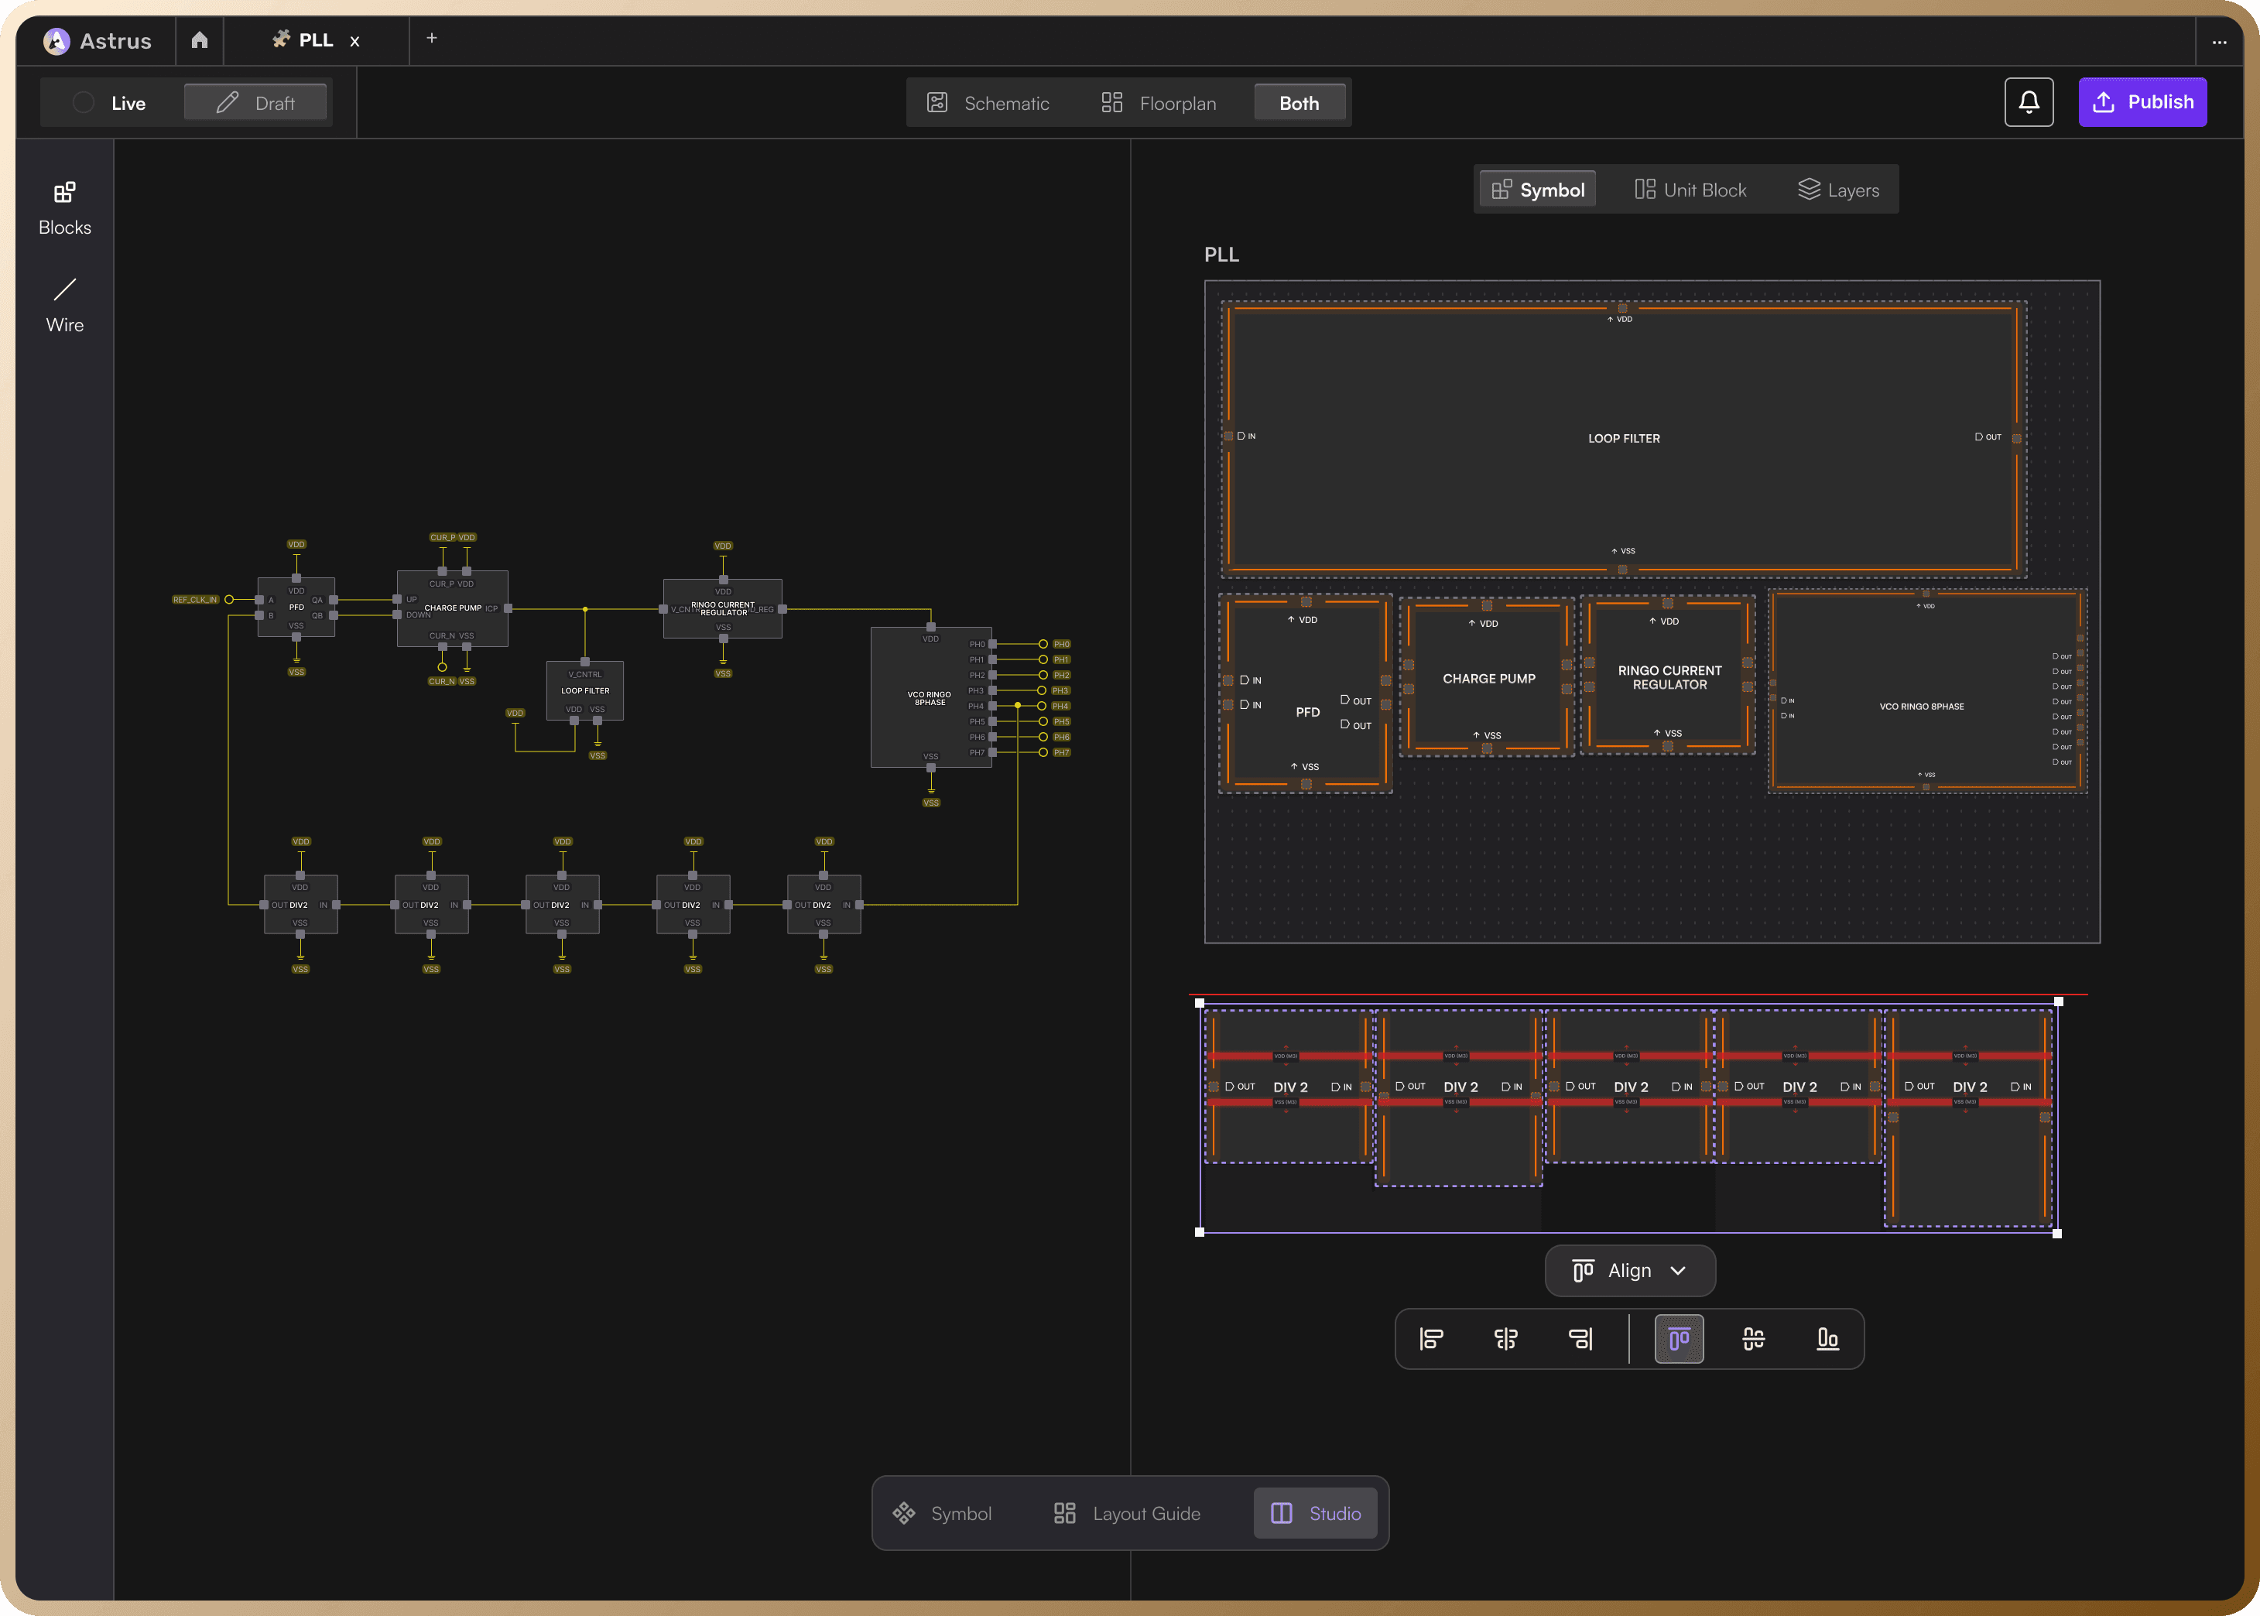Switch to Draft mode

(255, 104)
